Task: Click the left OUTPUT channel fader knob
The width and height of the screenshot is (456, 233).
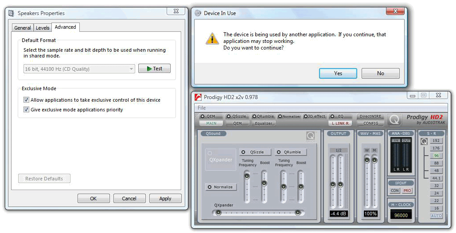Action: pos(333,184)
